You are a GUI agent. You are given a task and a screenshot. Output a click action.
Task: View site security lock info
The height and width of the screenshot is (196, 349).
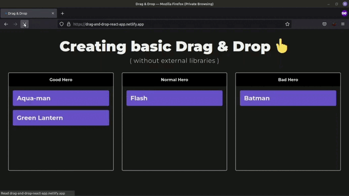click(69, 24)
